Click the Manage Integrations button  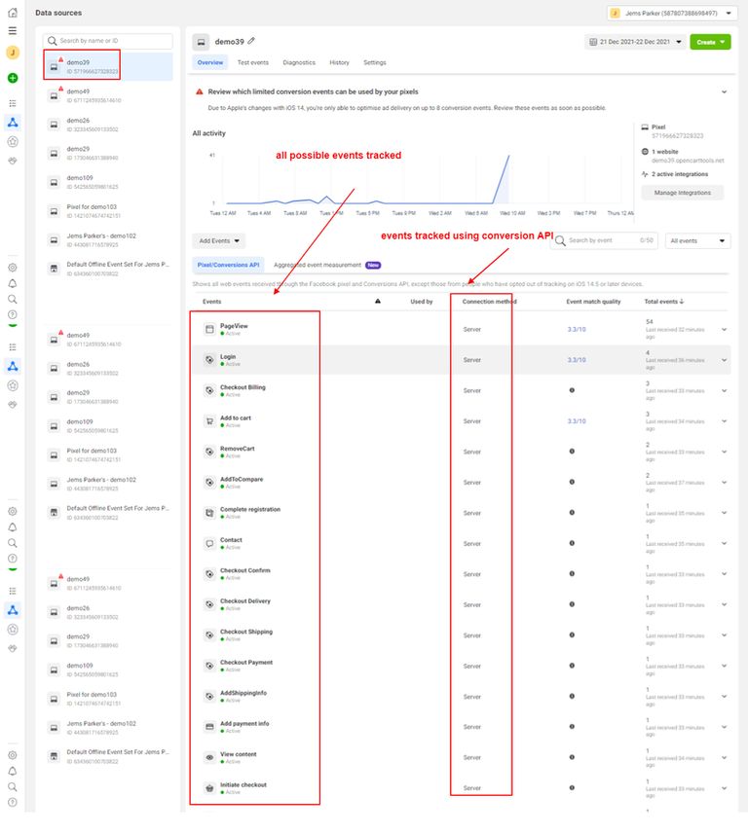tap(682, 193)
